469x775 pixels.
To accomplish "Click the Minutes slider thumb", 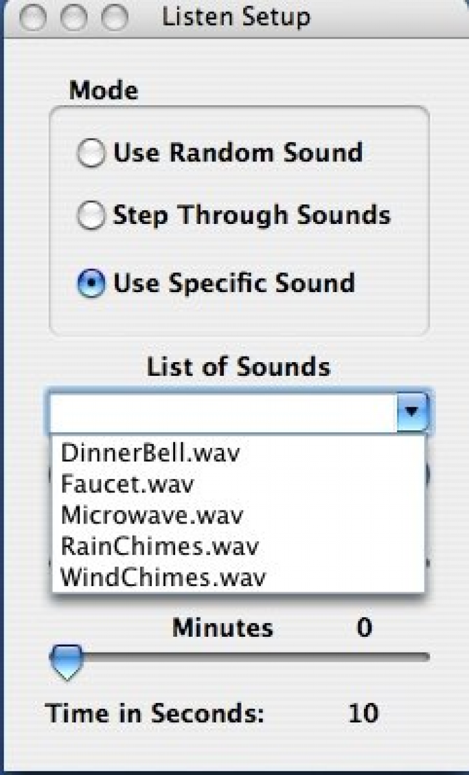I will pyautogui.click(x=66, y=661).
